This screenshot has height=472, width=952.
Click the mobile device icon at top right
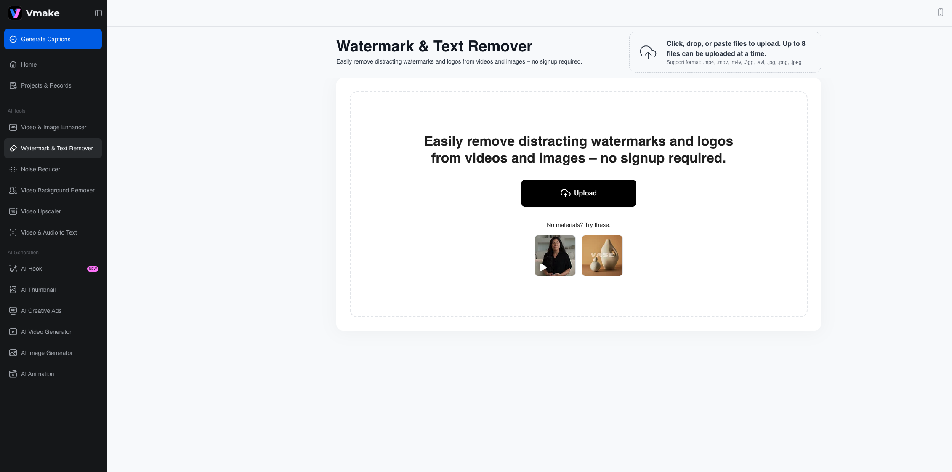[940, 12]
